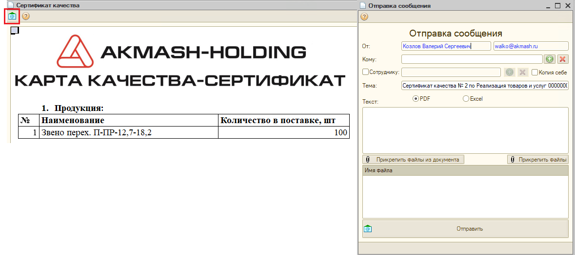Click document icon in Отправка сообщения title bar

363,5
